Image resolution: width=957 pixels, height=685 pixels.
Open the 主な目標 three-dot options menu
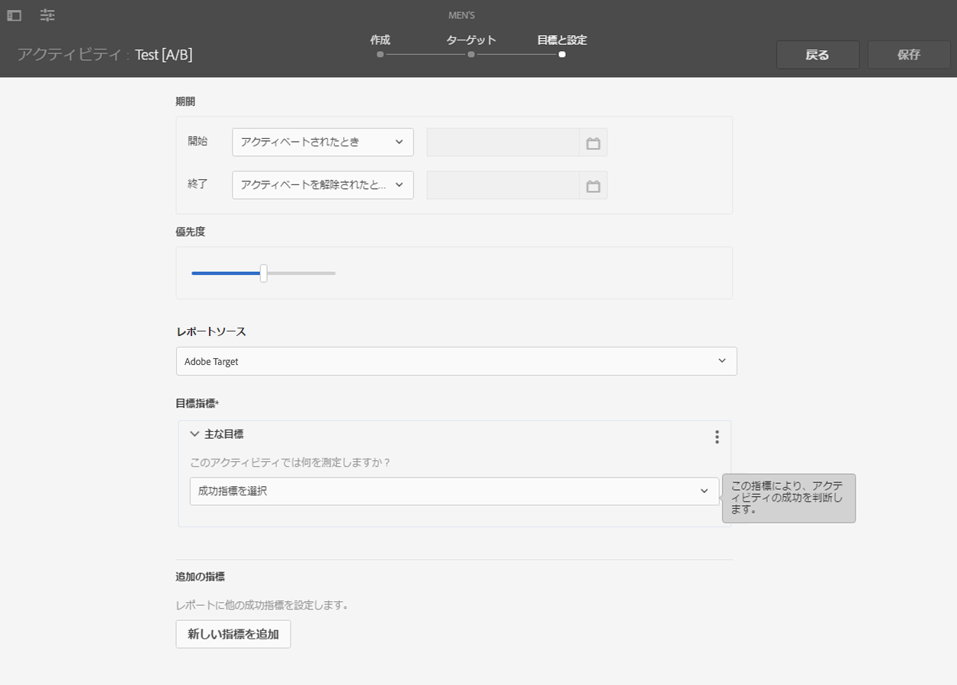[x=717, y=437]
